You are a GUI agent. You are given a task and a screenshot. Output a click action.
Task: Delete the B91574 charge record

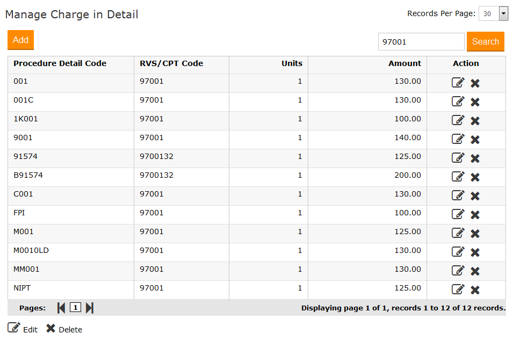tap(475, 177)
